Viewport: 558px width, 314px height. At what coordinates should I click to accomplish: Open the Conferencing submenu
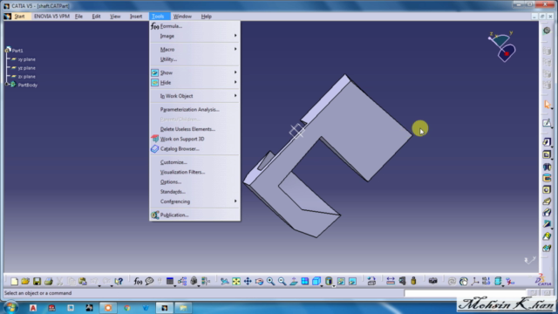pyautogui.click(x=194, y=201)
